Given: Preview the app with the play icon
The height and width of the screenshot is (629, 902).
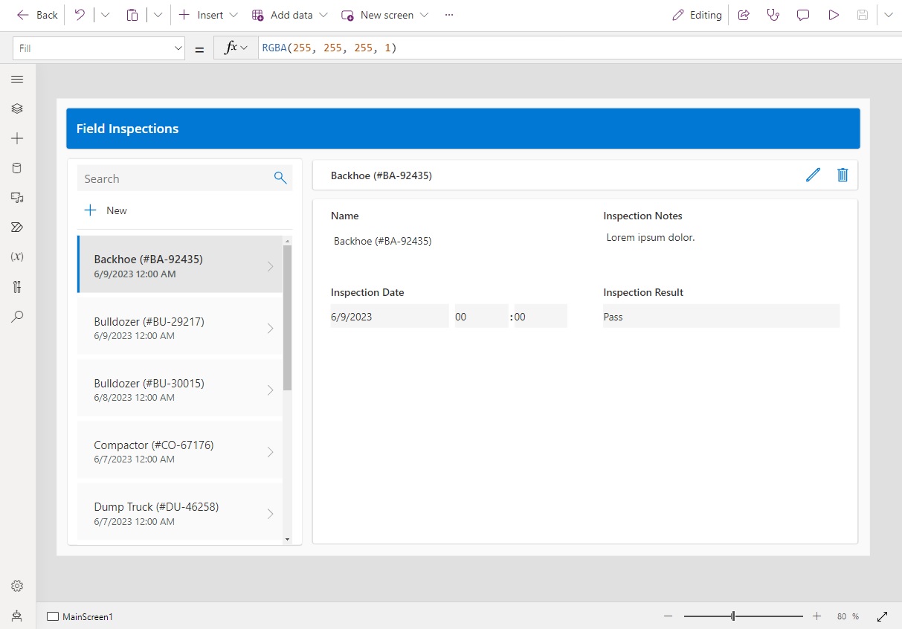Looking at the screenshot, I should [833, 15].
